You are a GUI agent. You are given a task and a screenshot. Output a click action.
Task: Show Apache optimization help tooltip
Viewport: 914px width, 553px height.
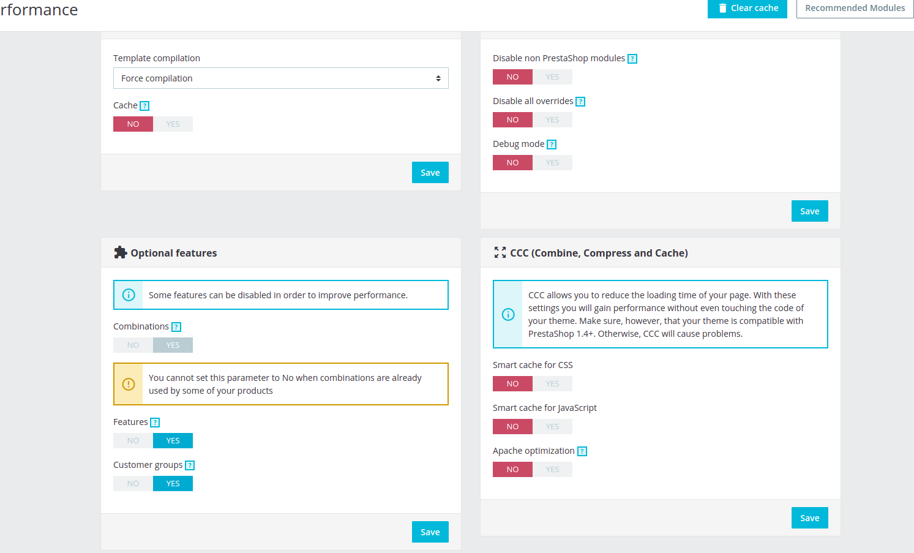[582, 451]
